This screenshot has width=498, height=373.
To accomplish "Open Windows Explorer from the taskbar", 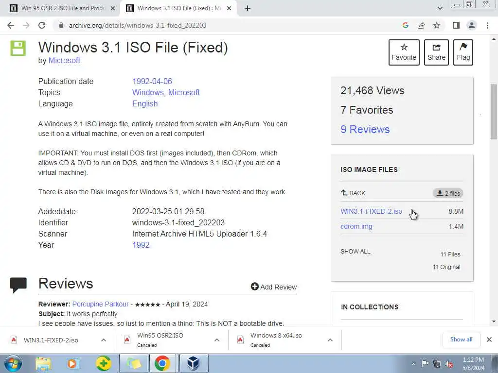I will click(x=43, y=363).
